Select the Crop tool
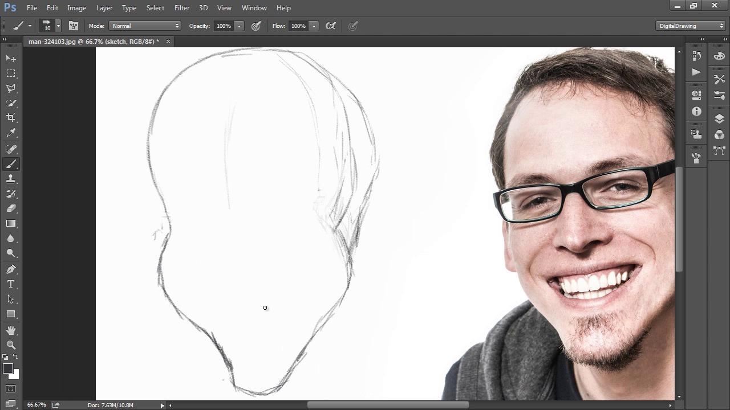This screenshot has width=730, height=410. [11, 118]
